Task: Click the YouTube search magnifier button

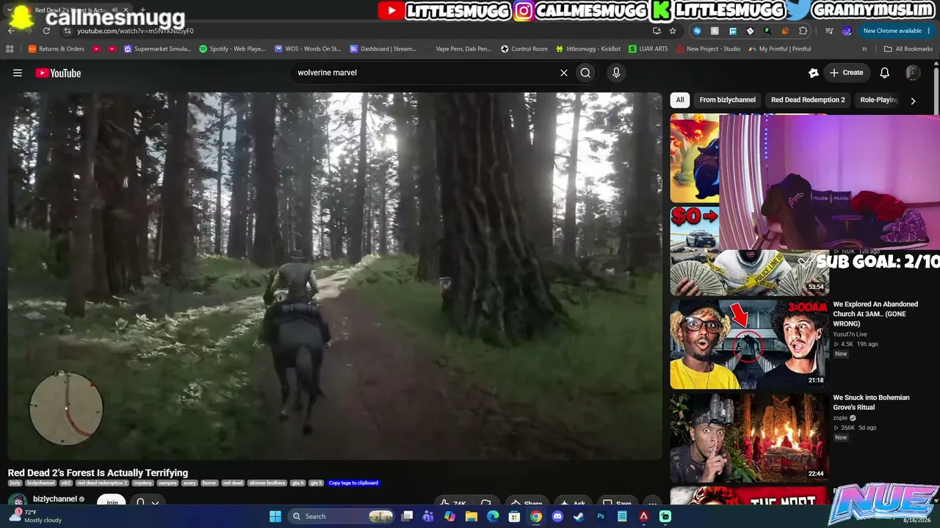Action: tap(585, 73)
